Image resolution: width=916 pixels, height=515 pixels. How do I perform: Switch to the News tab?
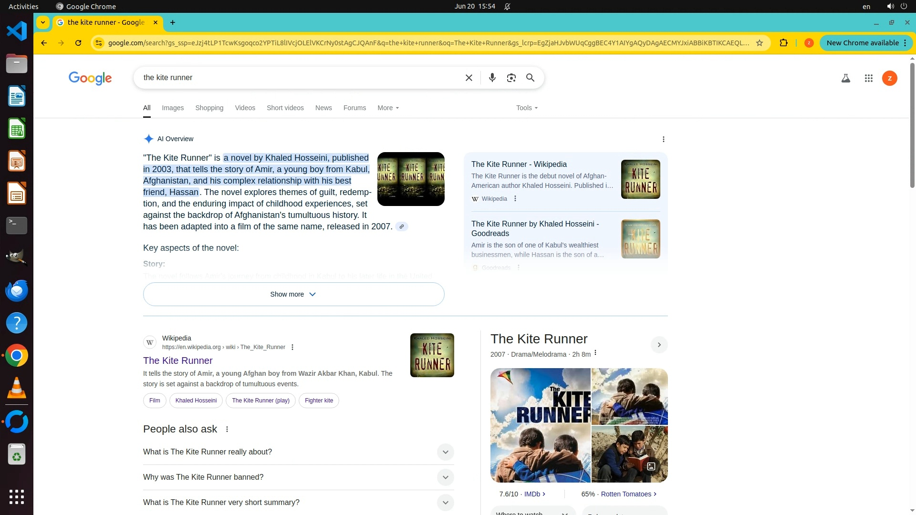click(x=323, y=108)
